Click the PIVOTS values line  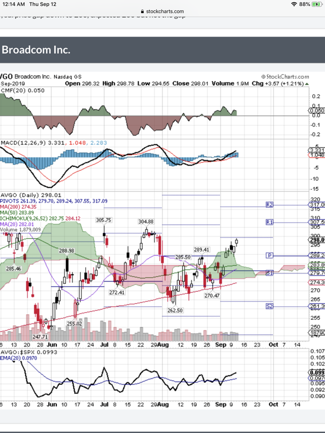[54, 201]
